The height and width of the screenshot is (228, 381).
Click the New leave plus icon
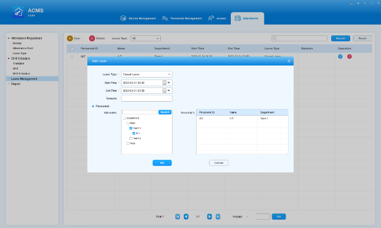70,39
